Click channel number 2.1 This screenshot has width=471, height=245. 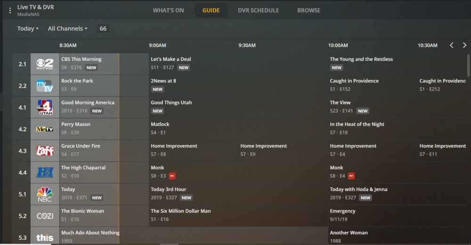(22, 64)
